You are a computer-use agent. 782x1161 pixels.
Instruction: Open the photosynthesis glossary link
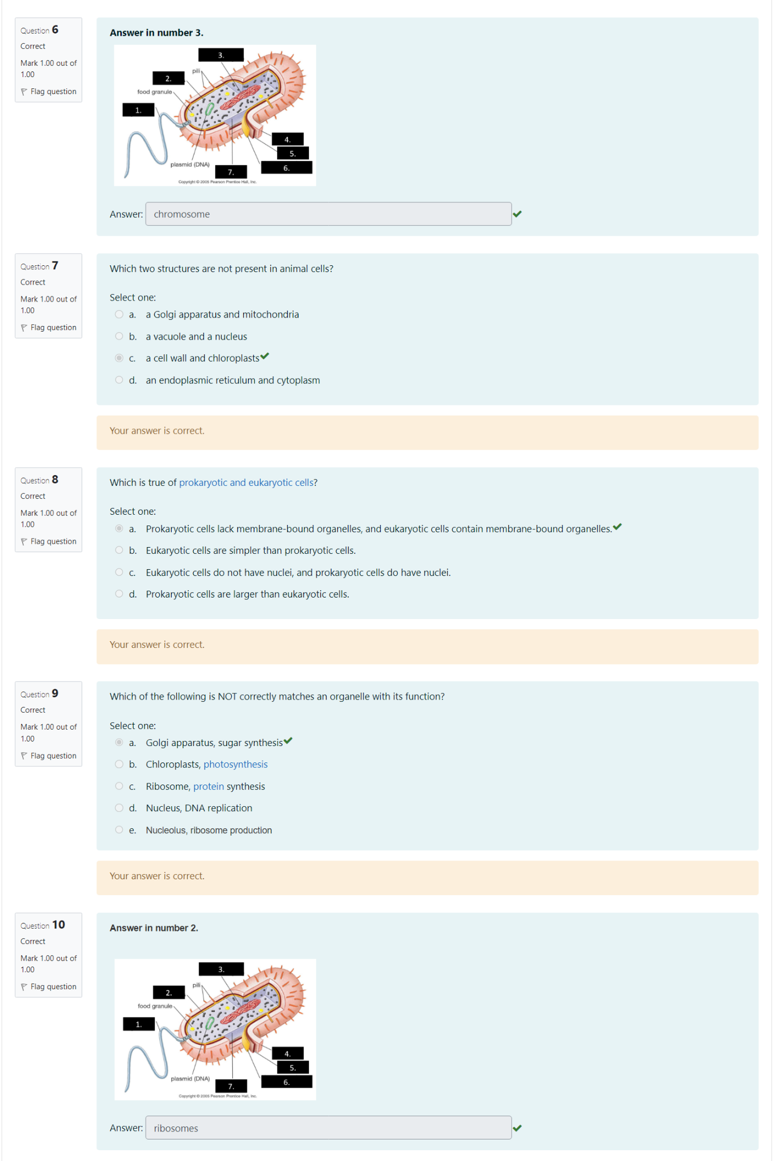click(235, 764)
